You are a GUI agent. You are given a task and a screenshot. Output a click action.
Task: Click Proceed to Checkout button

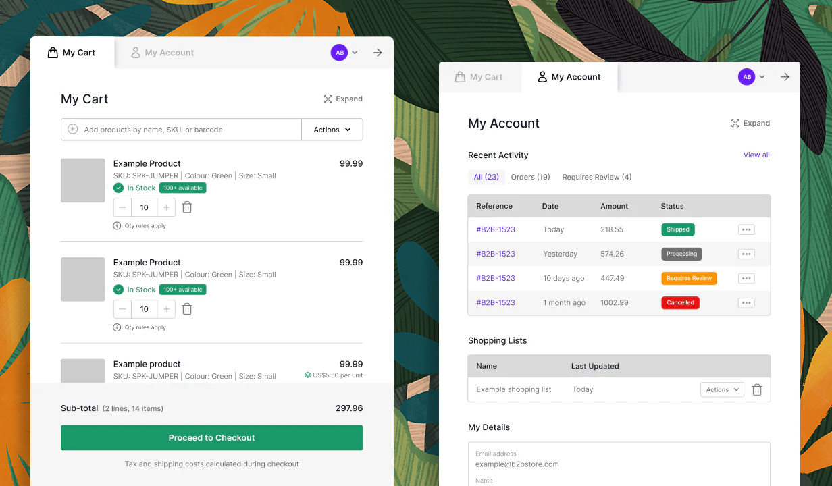click(x=211, y=438)
